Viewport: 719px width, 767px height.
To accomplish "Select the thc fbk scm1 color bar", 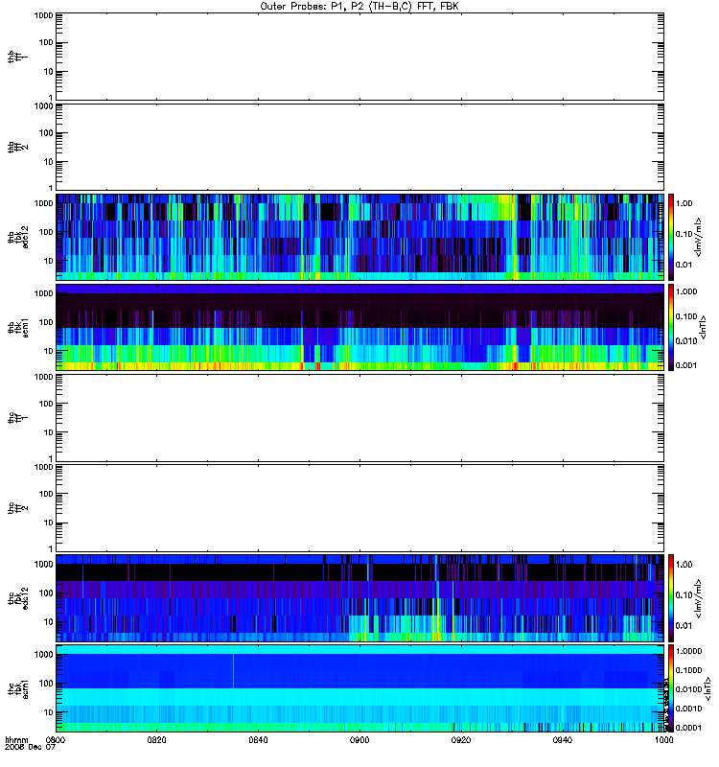I will tap(671, 688).
